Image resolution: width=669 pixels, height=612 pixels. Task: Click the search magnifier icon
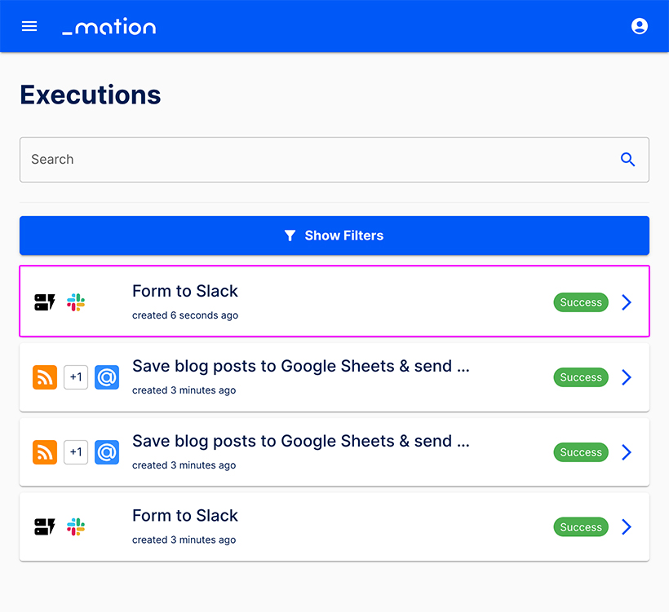627,160
